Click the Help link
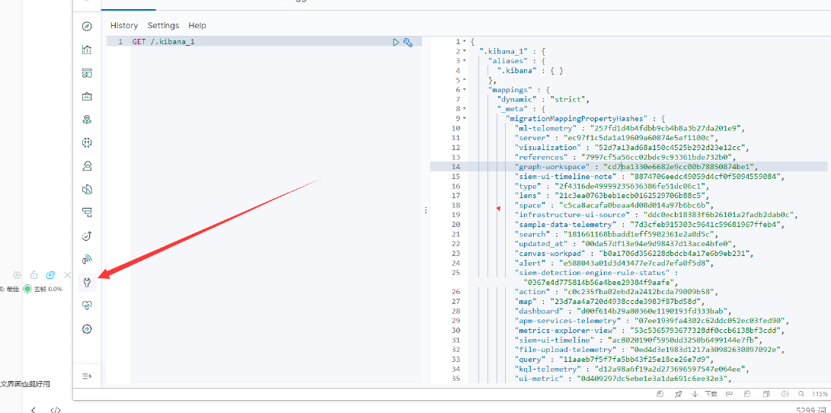The width and height of the screenshot is (831, 413). (x=197, y=26)
